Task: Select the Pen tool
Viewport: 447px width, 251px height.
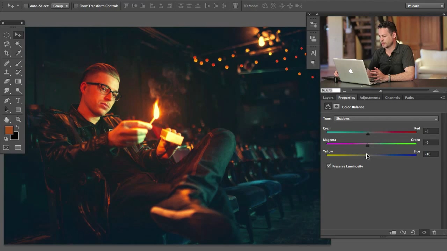Action: tap(7, 100)
